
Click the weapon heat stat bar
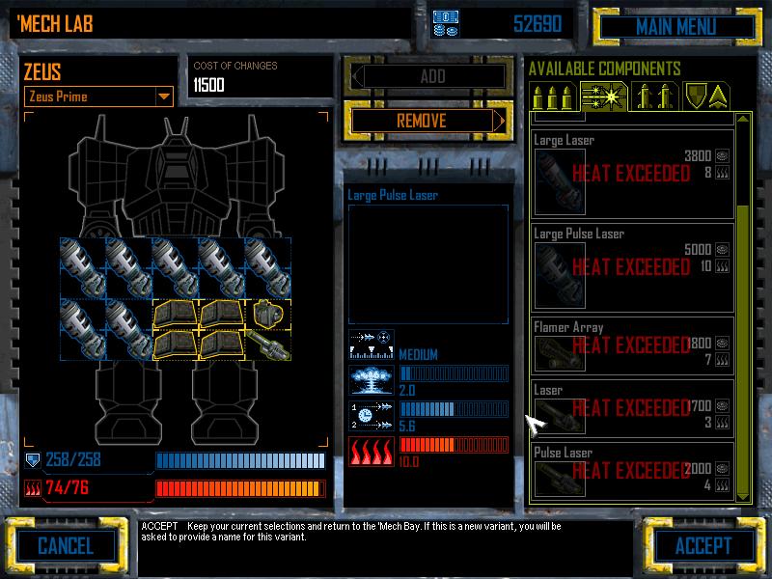click(x=454, y=445)
